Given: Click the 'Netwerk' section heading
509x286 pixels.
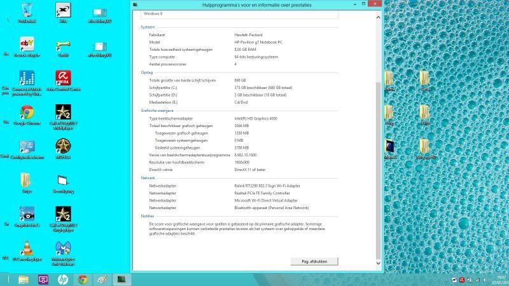Looking at the screenshot, I should 148,178.
